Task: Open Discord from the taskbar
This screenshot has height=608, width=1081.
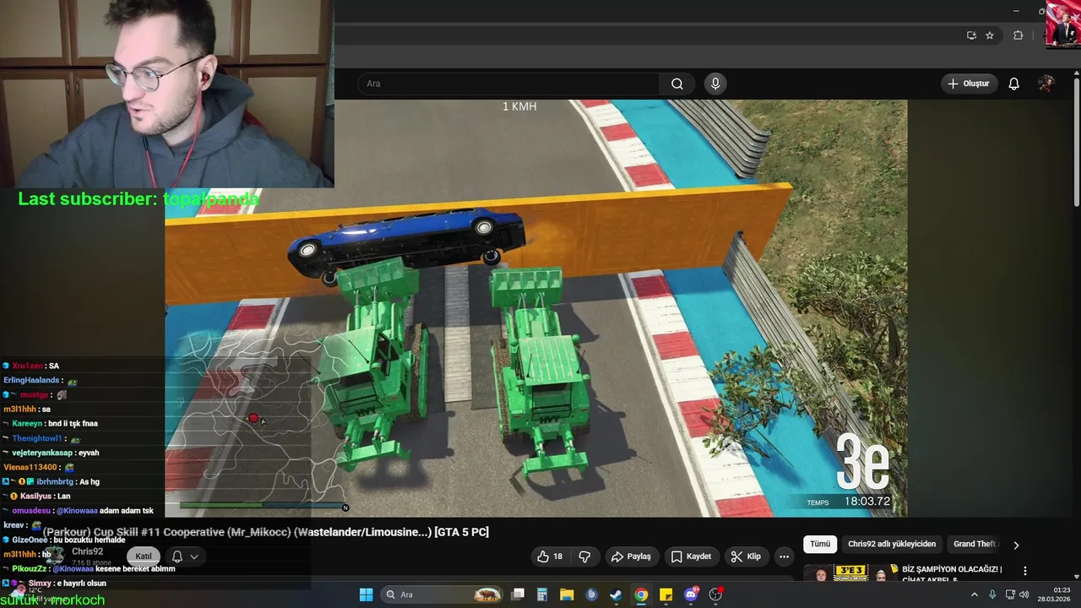Action: click(691, 594)
